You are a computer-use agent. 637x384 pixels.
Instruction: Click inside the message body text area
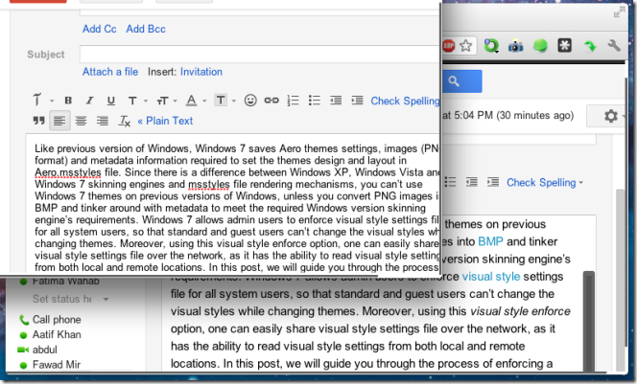tap(233, 203)
